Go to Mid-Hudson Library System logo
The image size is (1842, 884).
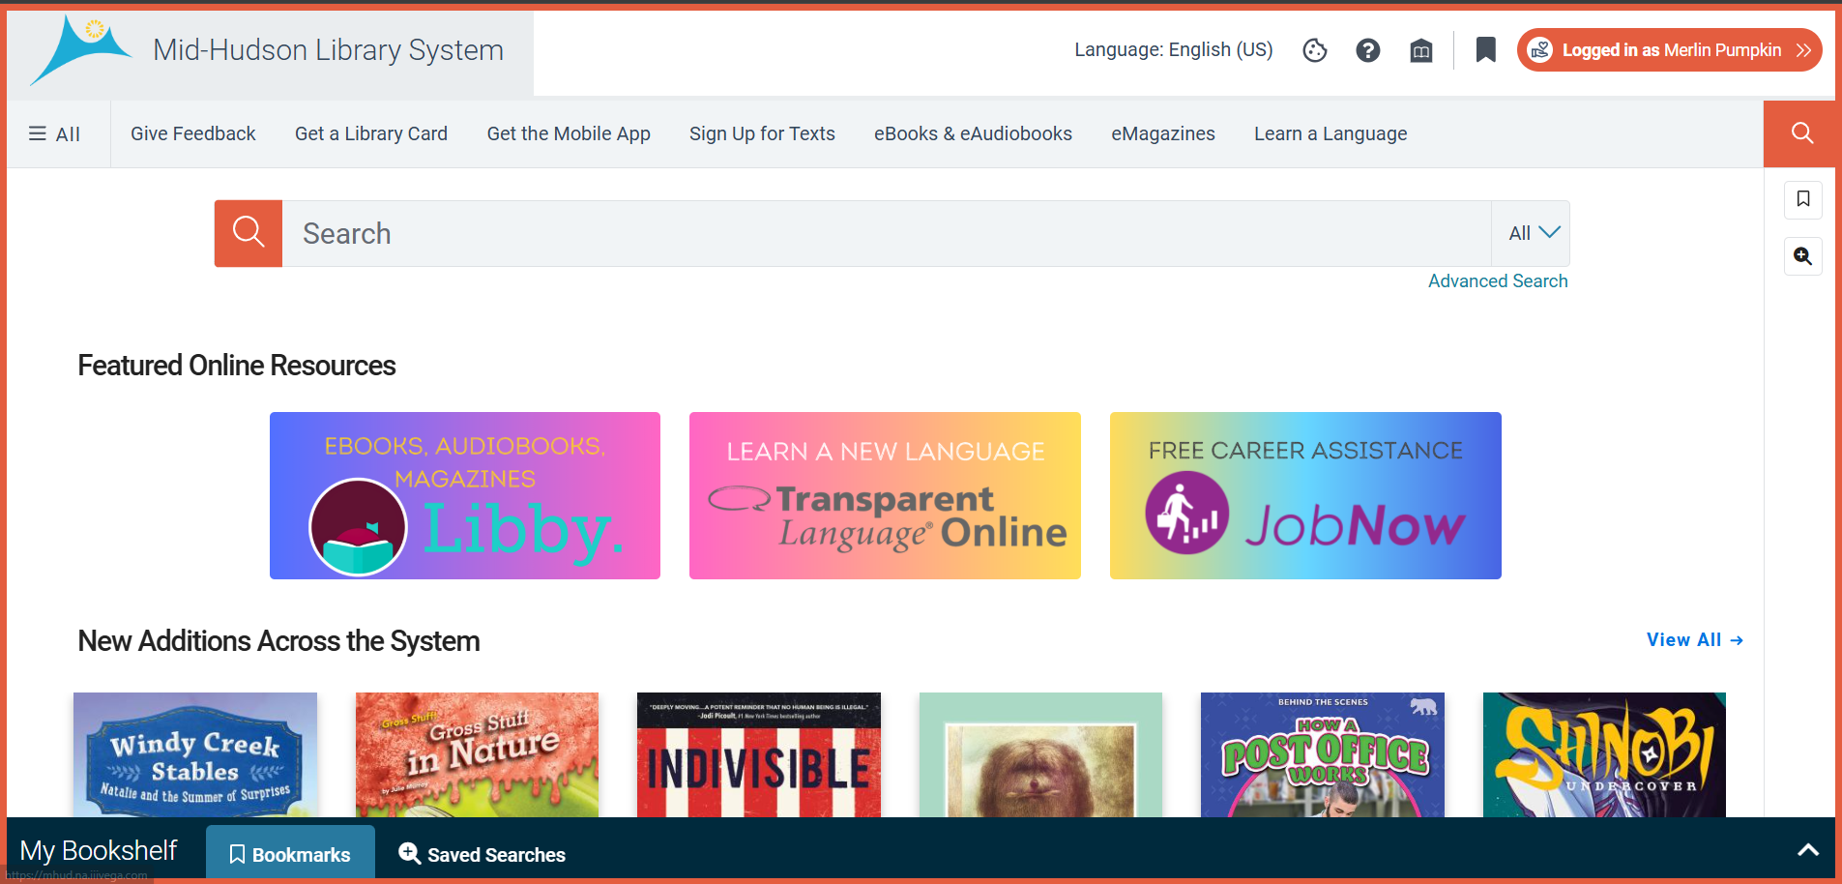click(270, 52)
